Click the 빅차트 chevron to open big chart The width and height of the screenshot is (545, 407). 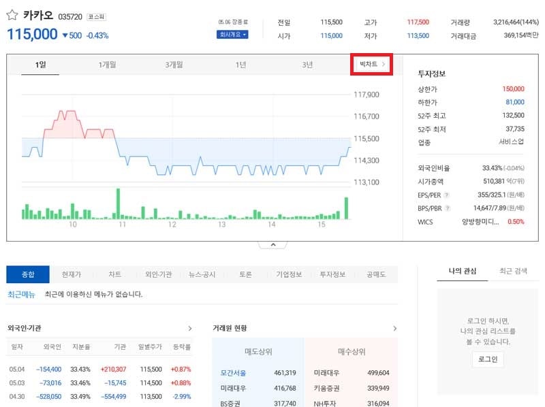pos(386,63)
